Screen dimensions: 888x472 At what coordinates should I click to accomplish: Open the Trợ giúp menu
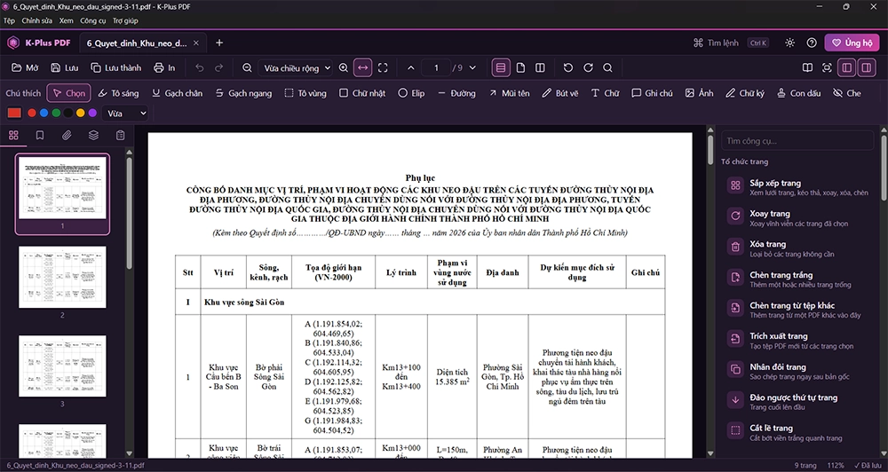pos(125,21)
